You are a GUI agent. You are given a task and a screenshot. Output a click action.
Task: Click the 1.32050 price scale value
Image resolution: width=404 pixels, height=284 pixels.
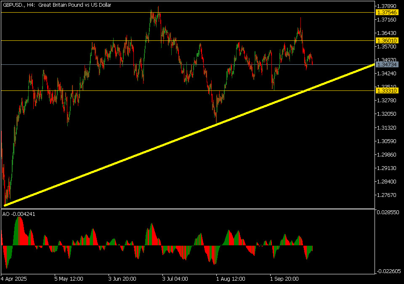[x=386, y=114]
